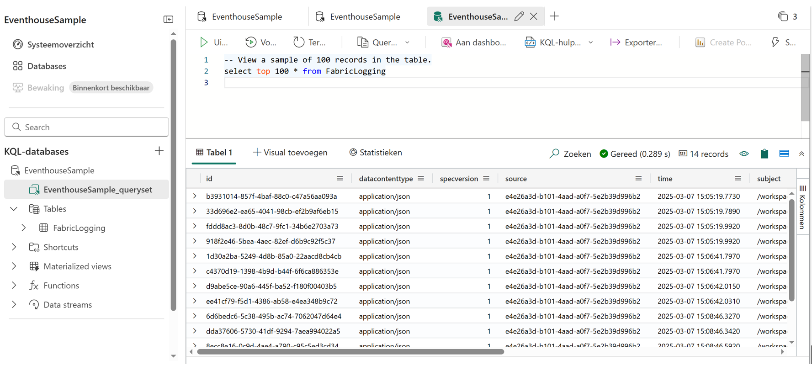This screenshot has width=812, height=366.
Task: Run the query with Ui... play button
Action: tap(213, 42)
